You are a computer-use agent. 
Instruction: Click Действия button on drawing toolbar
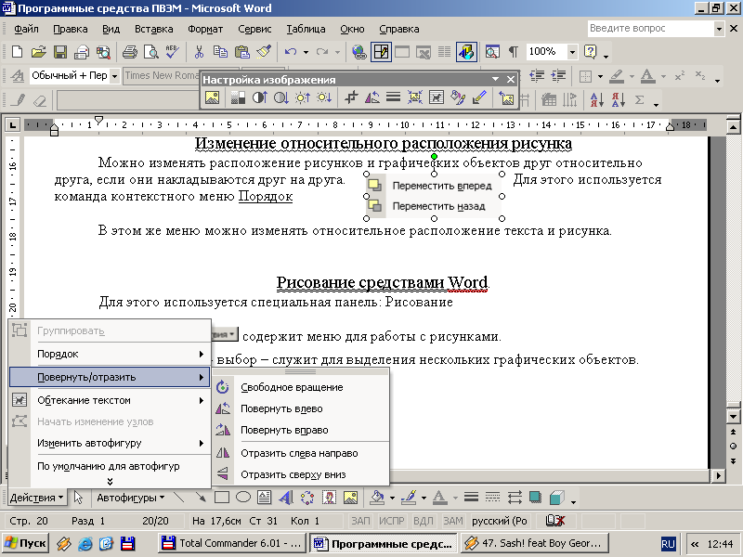[37, 498]
